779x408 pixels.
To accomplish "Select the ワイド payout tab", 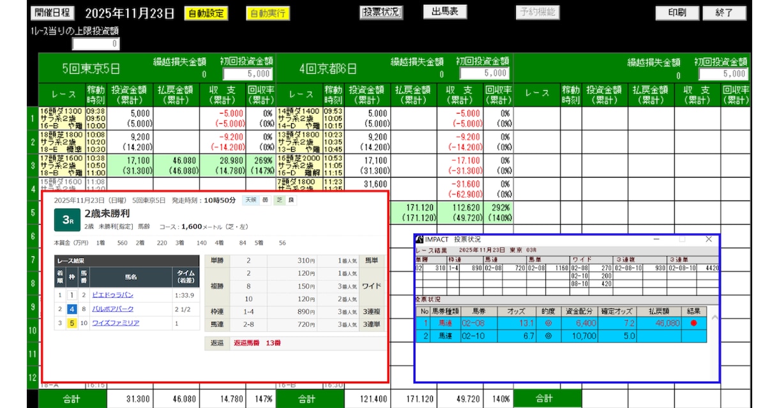I will [x=371, y=288].
